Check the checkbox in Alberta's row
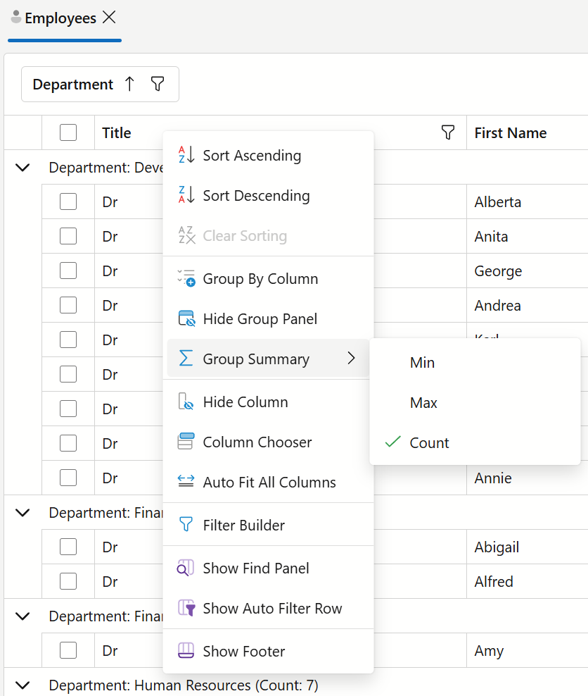This screenshot has width=588, height=696. click(68, 201)
